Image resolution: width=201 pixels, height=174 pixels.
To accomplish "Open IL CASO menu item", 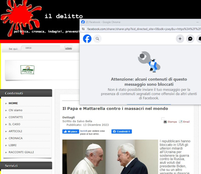I will 14,124.
